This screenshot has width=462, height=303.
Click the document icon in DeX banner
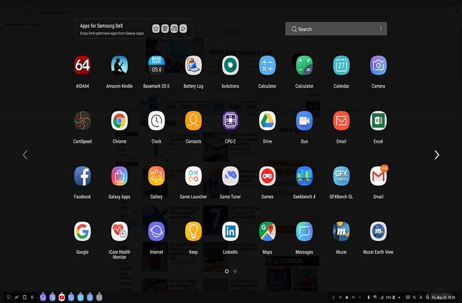pos(165,28)
